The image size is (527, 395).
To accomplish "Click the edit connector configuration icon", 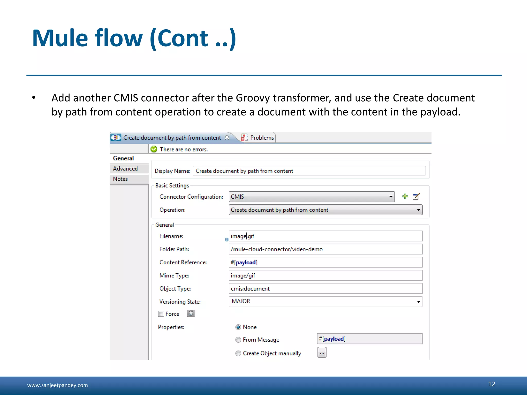I will [x=416, y=196].
